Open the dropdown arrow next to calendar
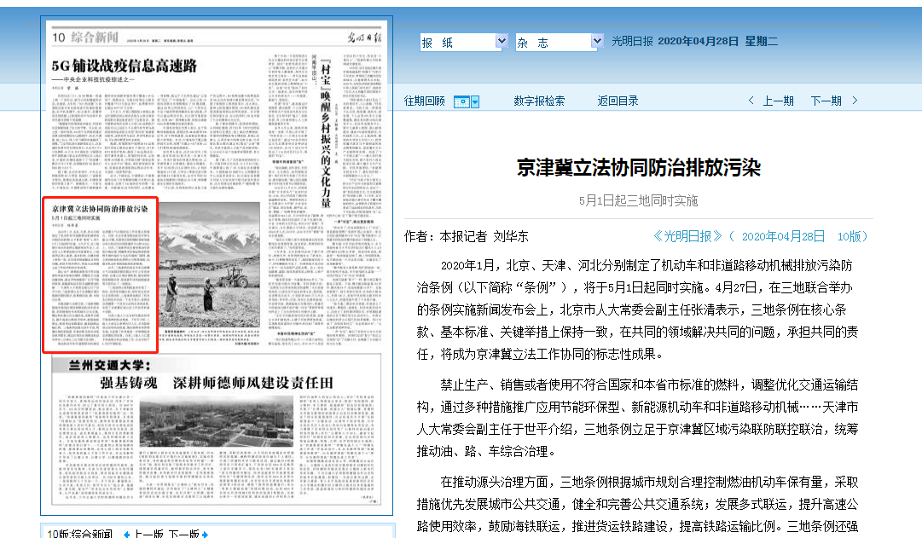The image size is (922, 538). point(475,101)
